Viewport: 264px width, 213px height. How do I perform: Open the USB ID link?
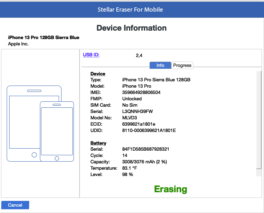click(x=91, y=55)
